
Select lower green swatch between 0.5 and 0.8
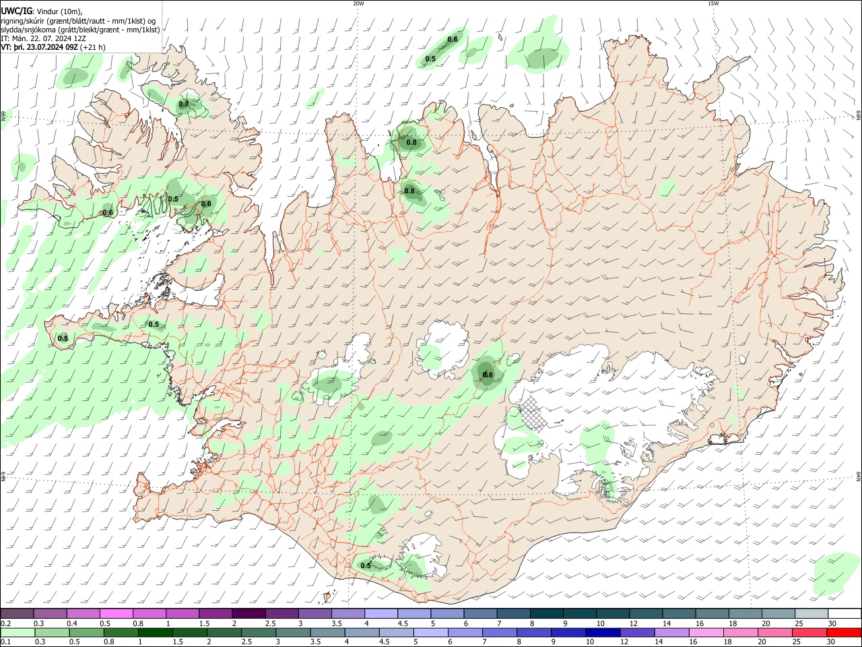tap(87, 632)
